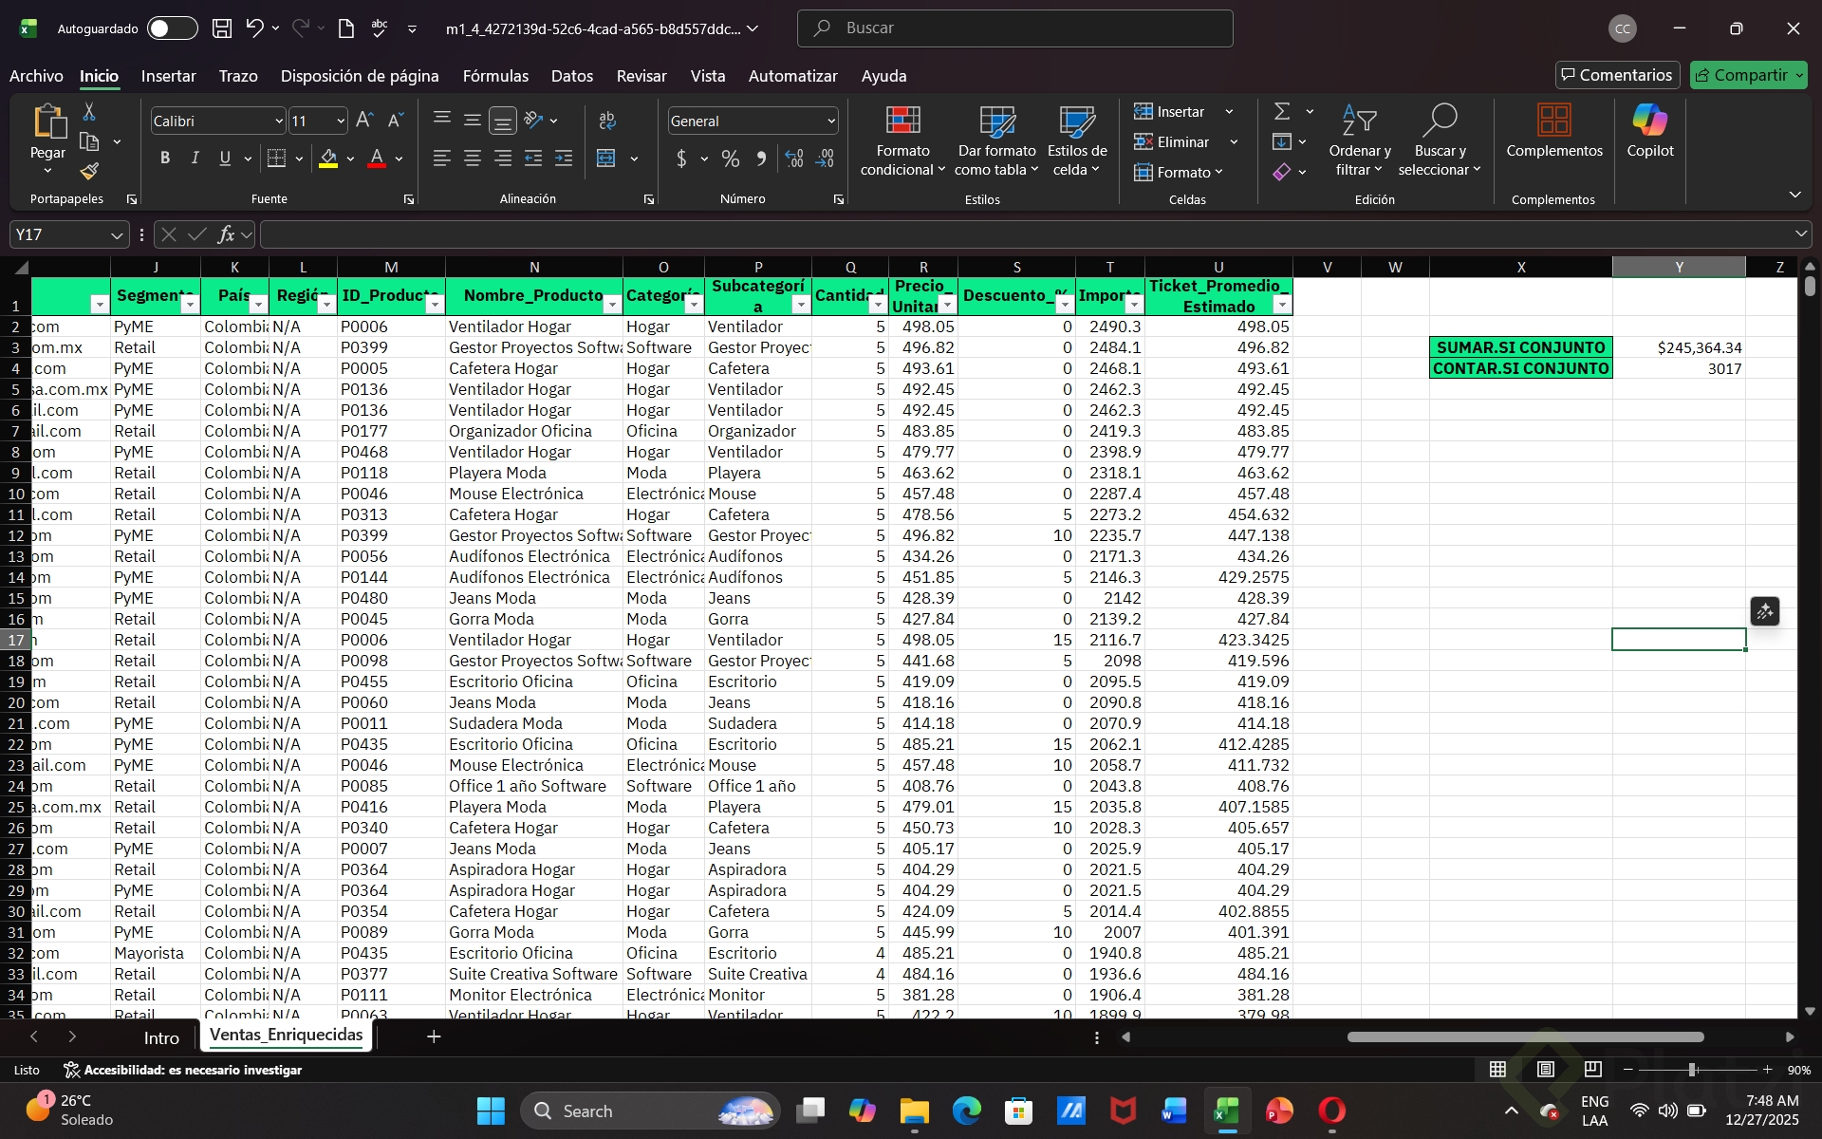Expand the font size dropdown
Viewport: 1822px width, 1139px height.
pos(341,121)
